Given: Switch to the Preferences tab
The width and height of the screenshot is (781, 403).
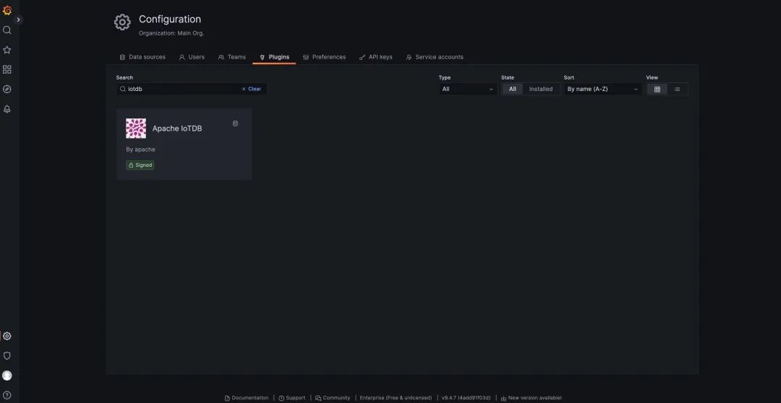Looking at the screenshot, I should [x=324, y=57].
